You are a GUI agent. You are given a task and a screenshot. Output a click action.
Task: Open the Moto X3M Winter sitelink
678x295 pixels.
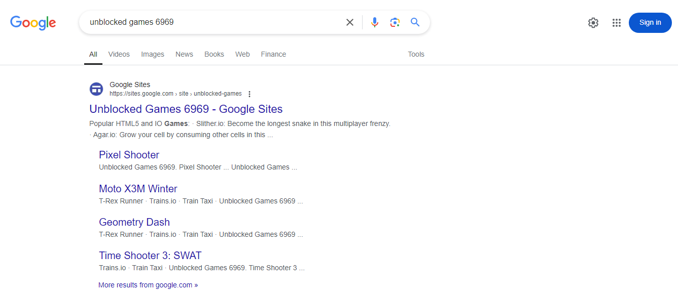[x=138, y=189]
